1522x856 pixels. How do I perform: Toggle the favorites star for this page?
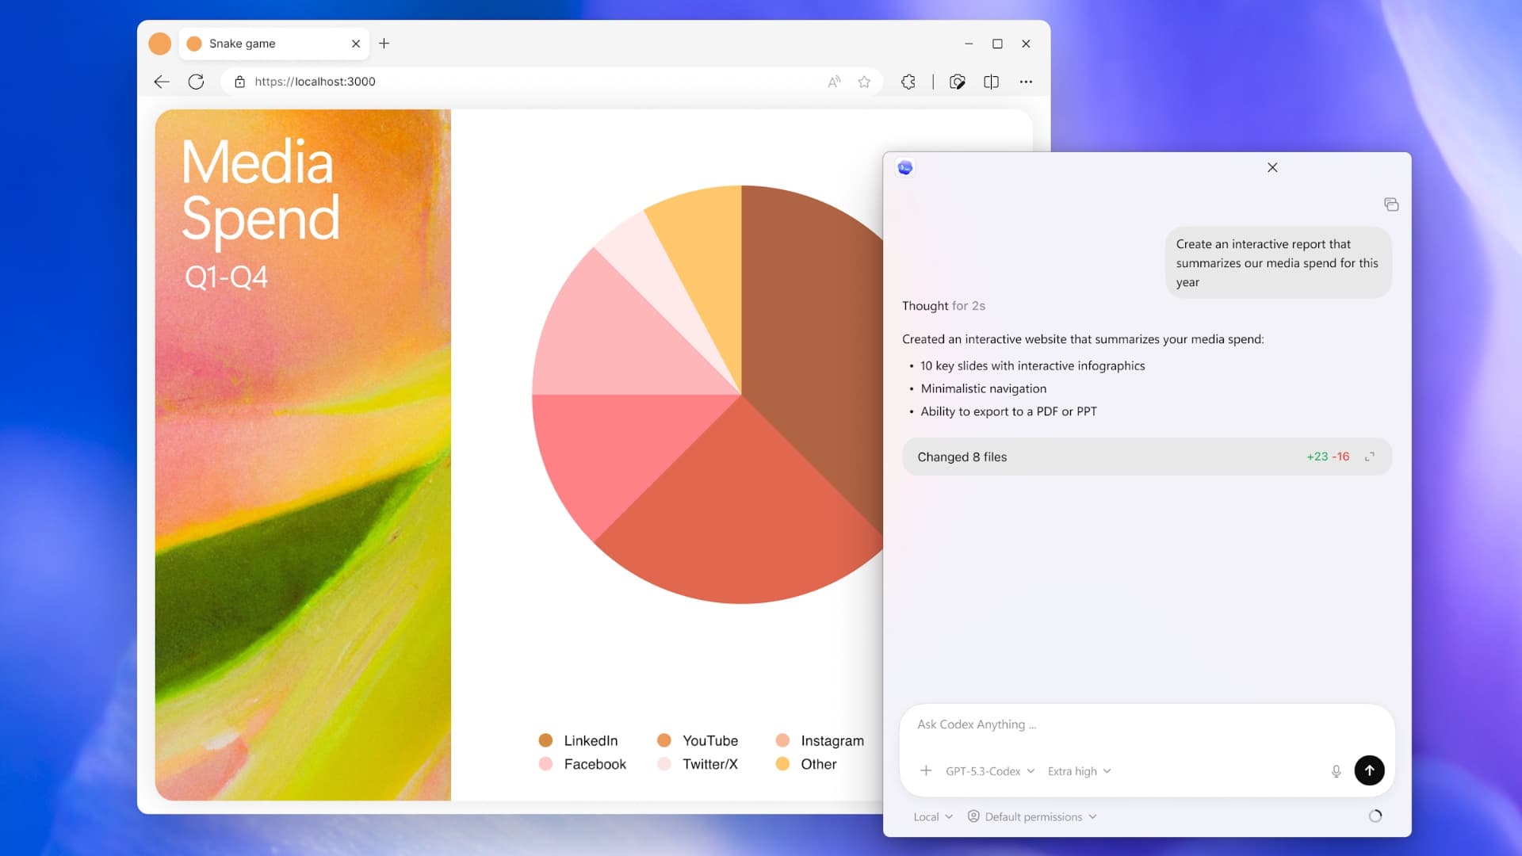[864, 82]
